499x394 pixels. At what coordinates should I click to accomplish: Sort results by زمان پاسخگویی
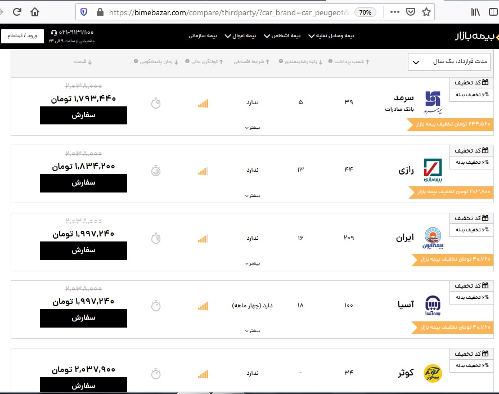tap(159, 61)
